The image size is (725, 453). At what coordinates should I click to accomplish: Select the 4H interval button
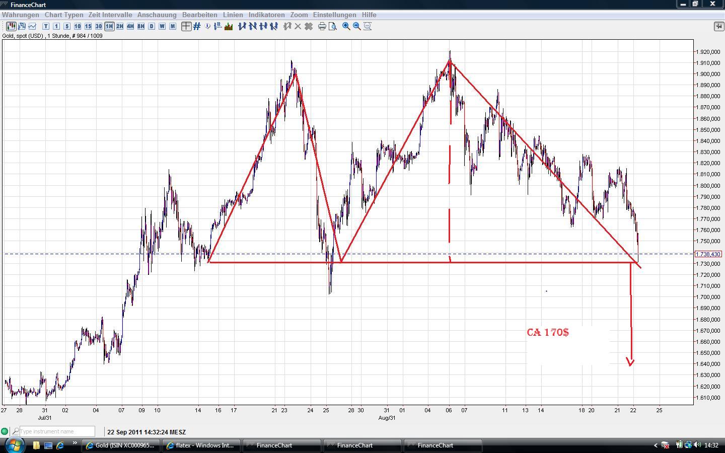[x=130, y=26]
